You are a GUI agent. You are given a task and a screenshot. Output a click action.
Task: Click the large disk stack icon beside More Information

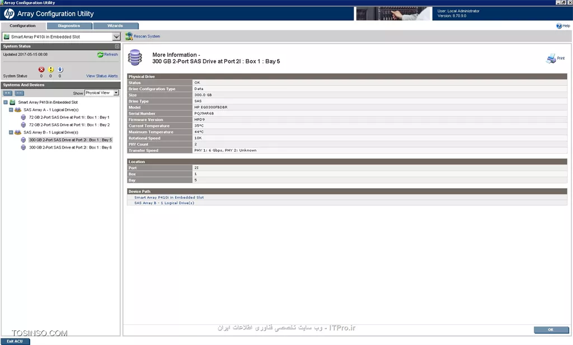pyautogui.click(x=135, y=57)
